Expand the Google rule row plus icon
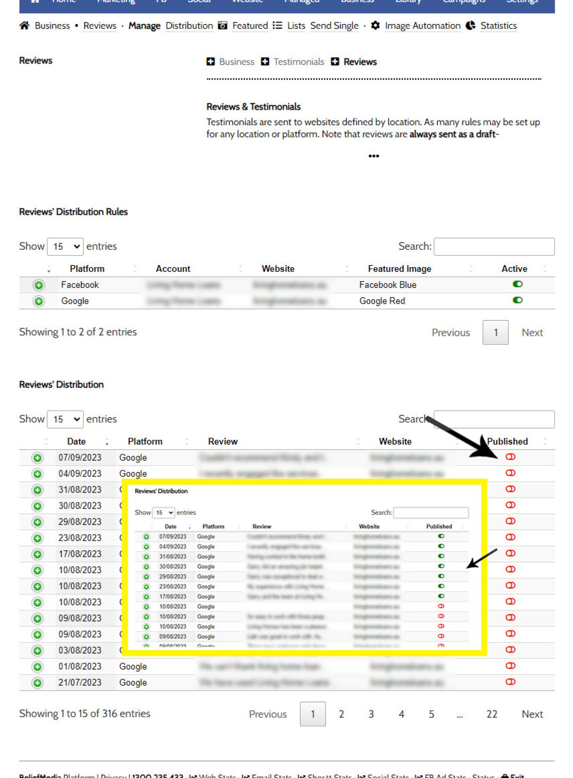 (39, 301)
